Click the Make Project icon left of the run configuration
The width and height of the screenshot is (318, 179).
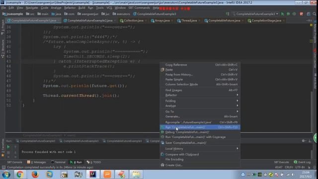pos(228,14)
